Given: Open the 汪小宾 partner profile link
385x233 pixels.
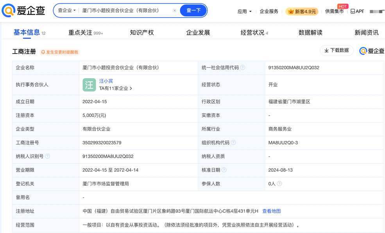Looking at the screenshot, I should click(x=106, y=81).
